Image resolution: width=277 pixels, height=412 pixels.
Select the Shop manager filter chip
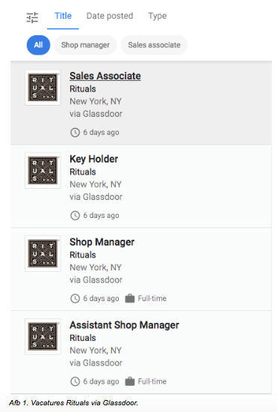coord(85,45)
